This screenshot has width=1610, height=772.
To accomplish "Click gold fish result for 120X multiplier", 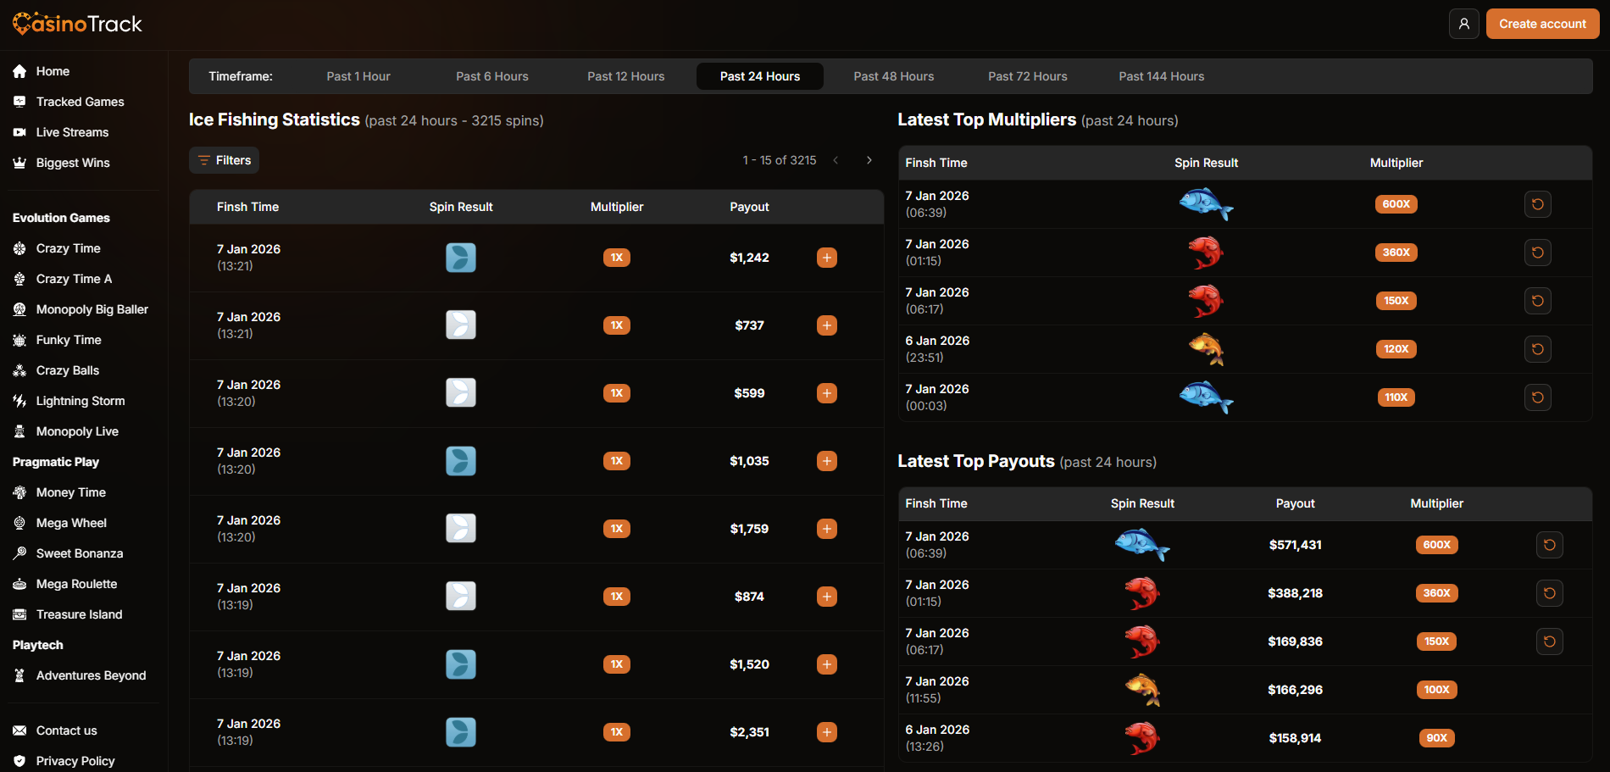I will point(1207,349).
